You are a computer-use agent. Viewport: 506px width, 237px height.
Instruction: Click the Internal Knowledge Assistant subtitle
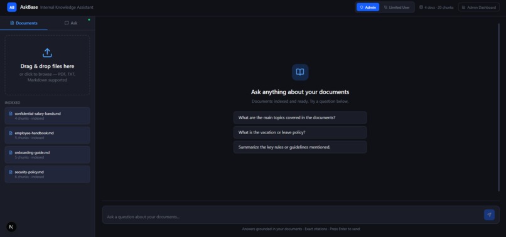coord(67,8)
